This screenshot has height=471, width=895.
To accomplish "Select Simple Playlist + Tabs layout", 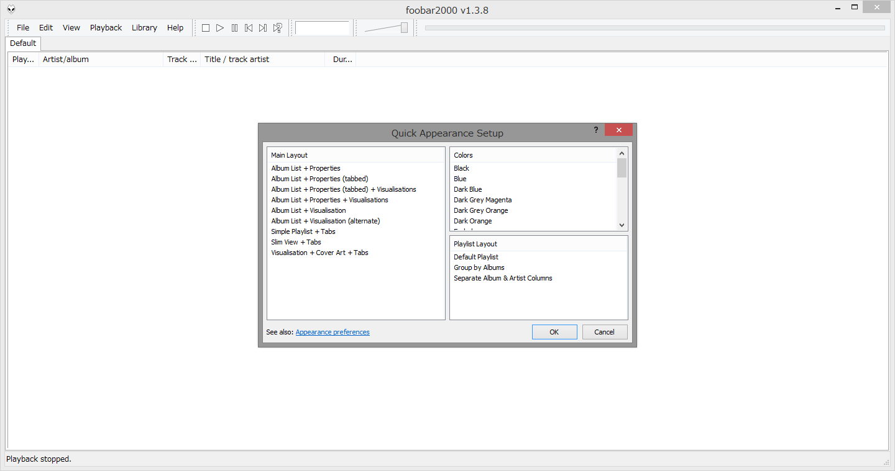I will coord(303,231).
